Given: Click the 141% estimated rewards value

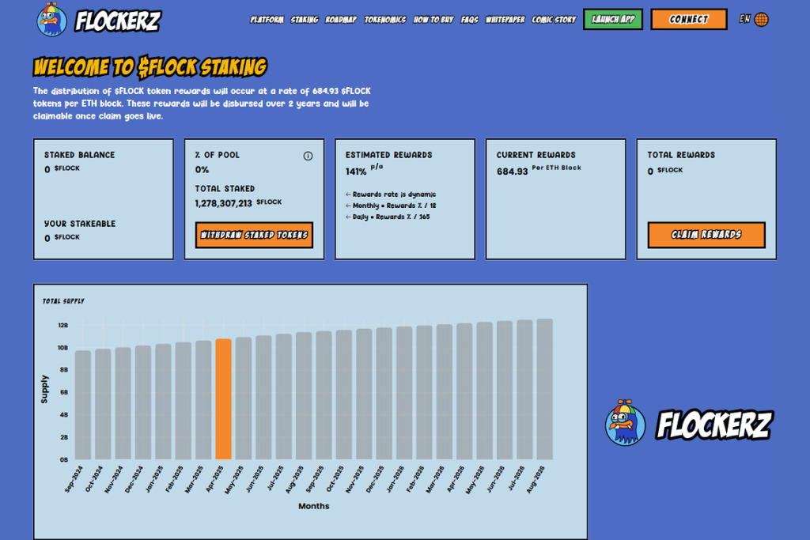Looking at the screenshot, I should click(x=356, y=172).
